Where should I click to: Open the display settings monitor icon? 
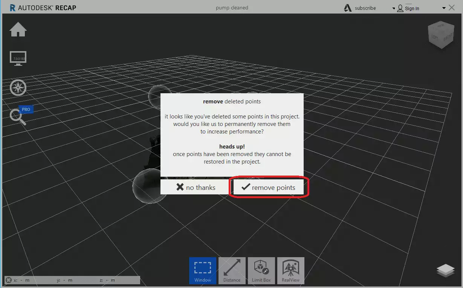[x=18, y=59]
